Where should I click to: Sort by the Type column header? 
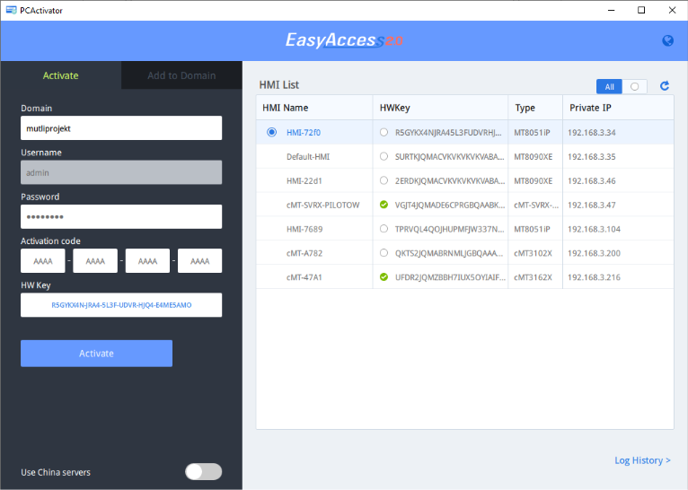(535, 108)
